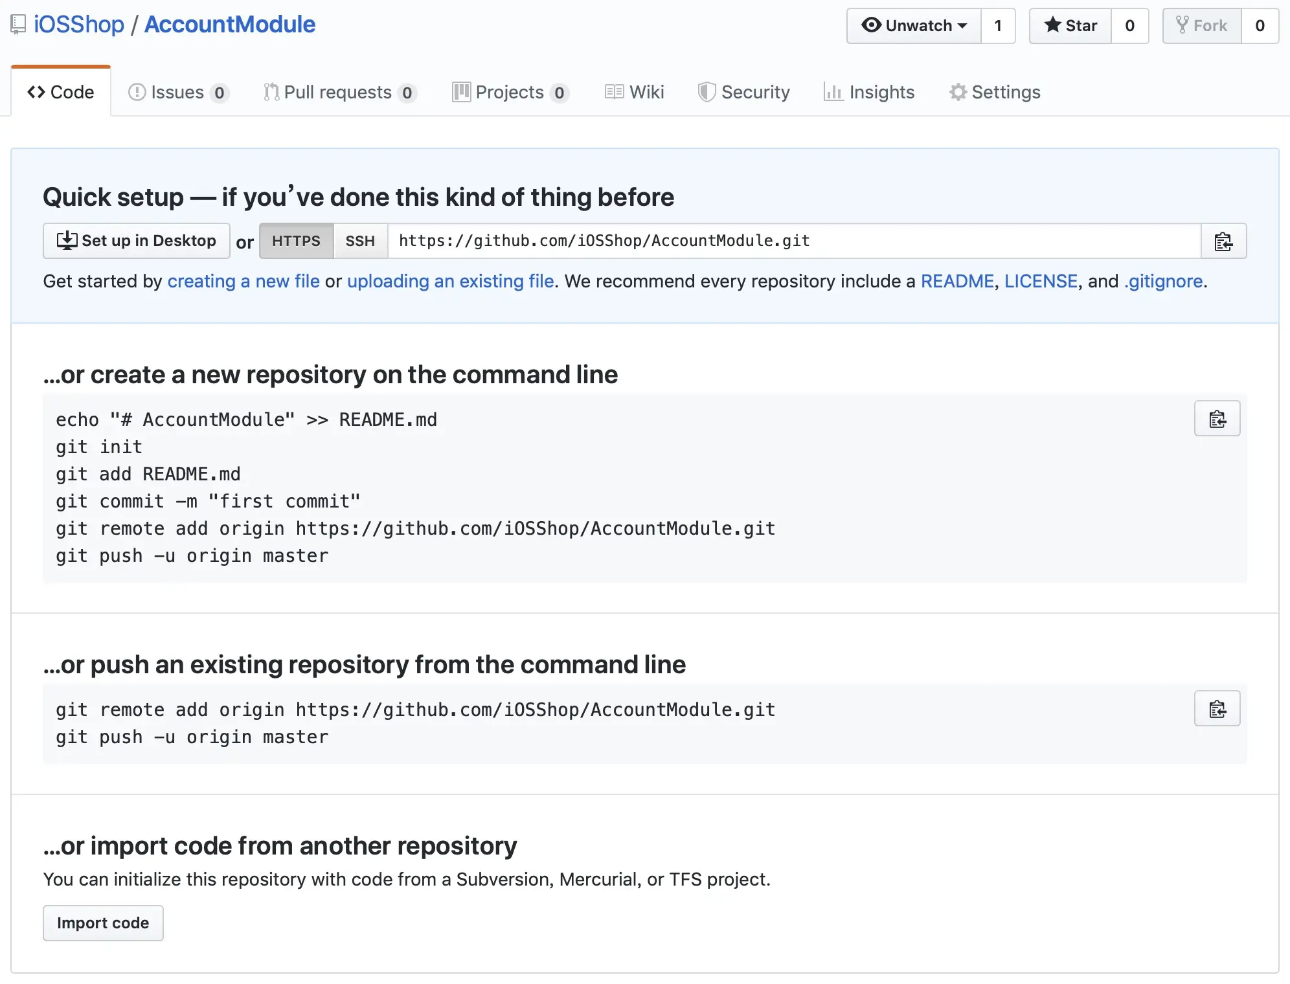The image size is (1290, 984).
Task: Open the AccountModule repository link
Action: [x=230, y=25]
